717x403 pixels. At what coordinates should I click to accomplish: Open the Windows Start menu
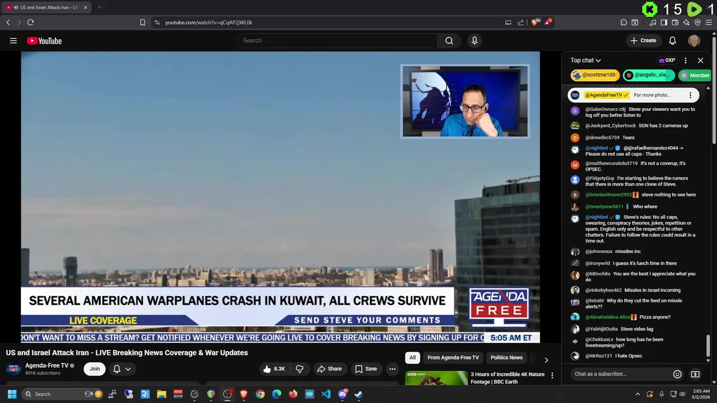click(12, 394)
